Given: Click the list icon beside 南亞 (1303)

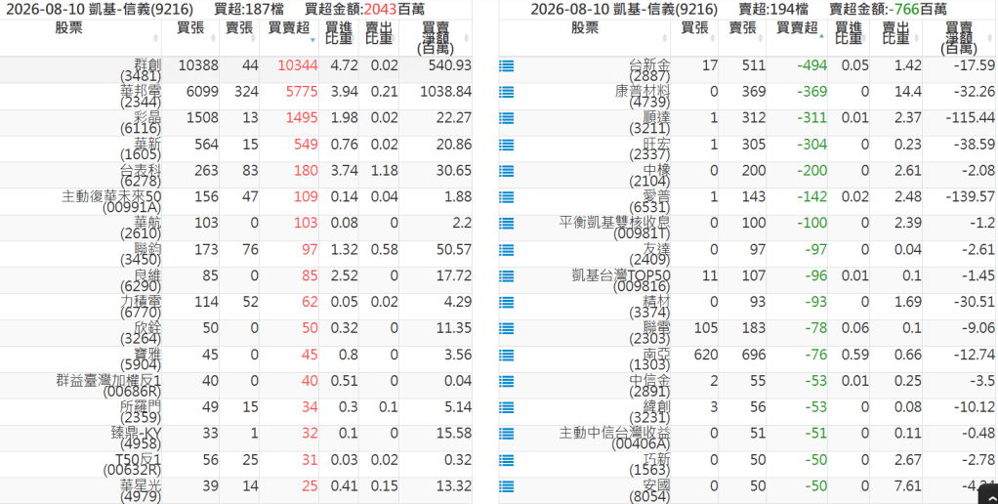Looking at the screenshot, I should point(507,356).
